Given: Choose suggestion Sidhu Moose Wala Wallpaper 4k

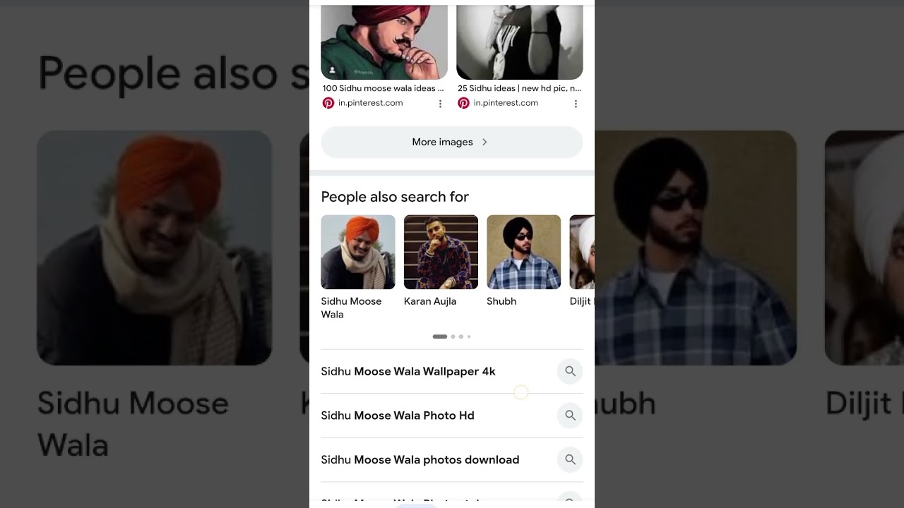Looking at the screenshot, I should pos(452,371).
